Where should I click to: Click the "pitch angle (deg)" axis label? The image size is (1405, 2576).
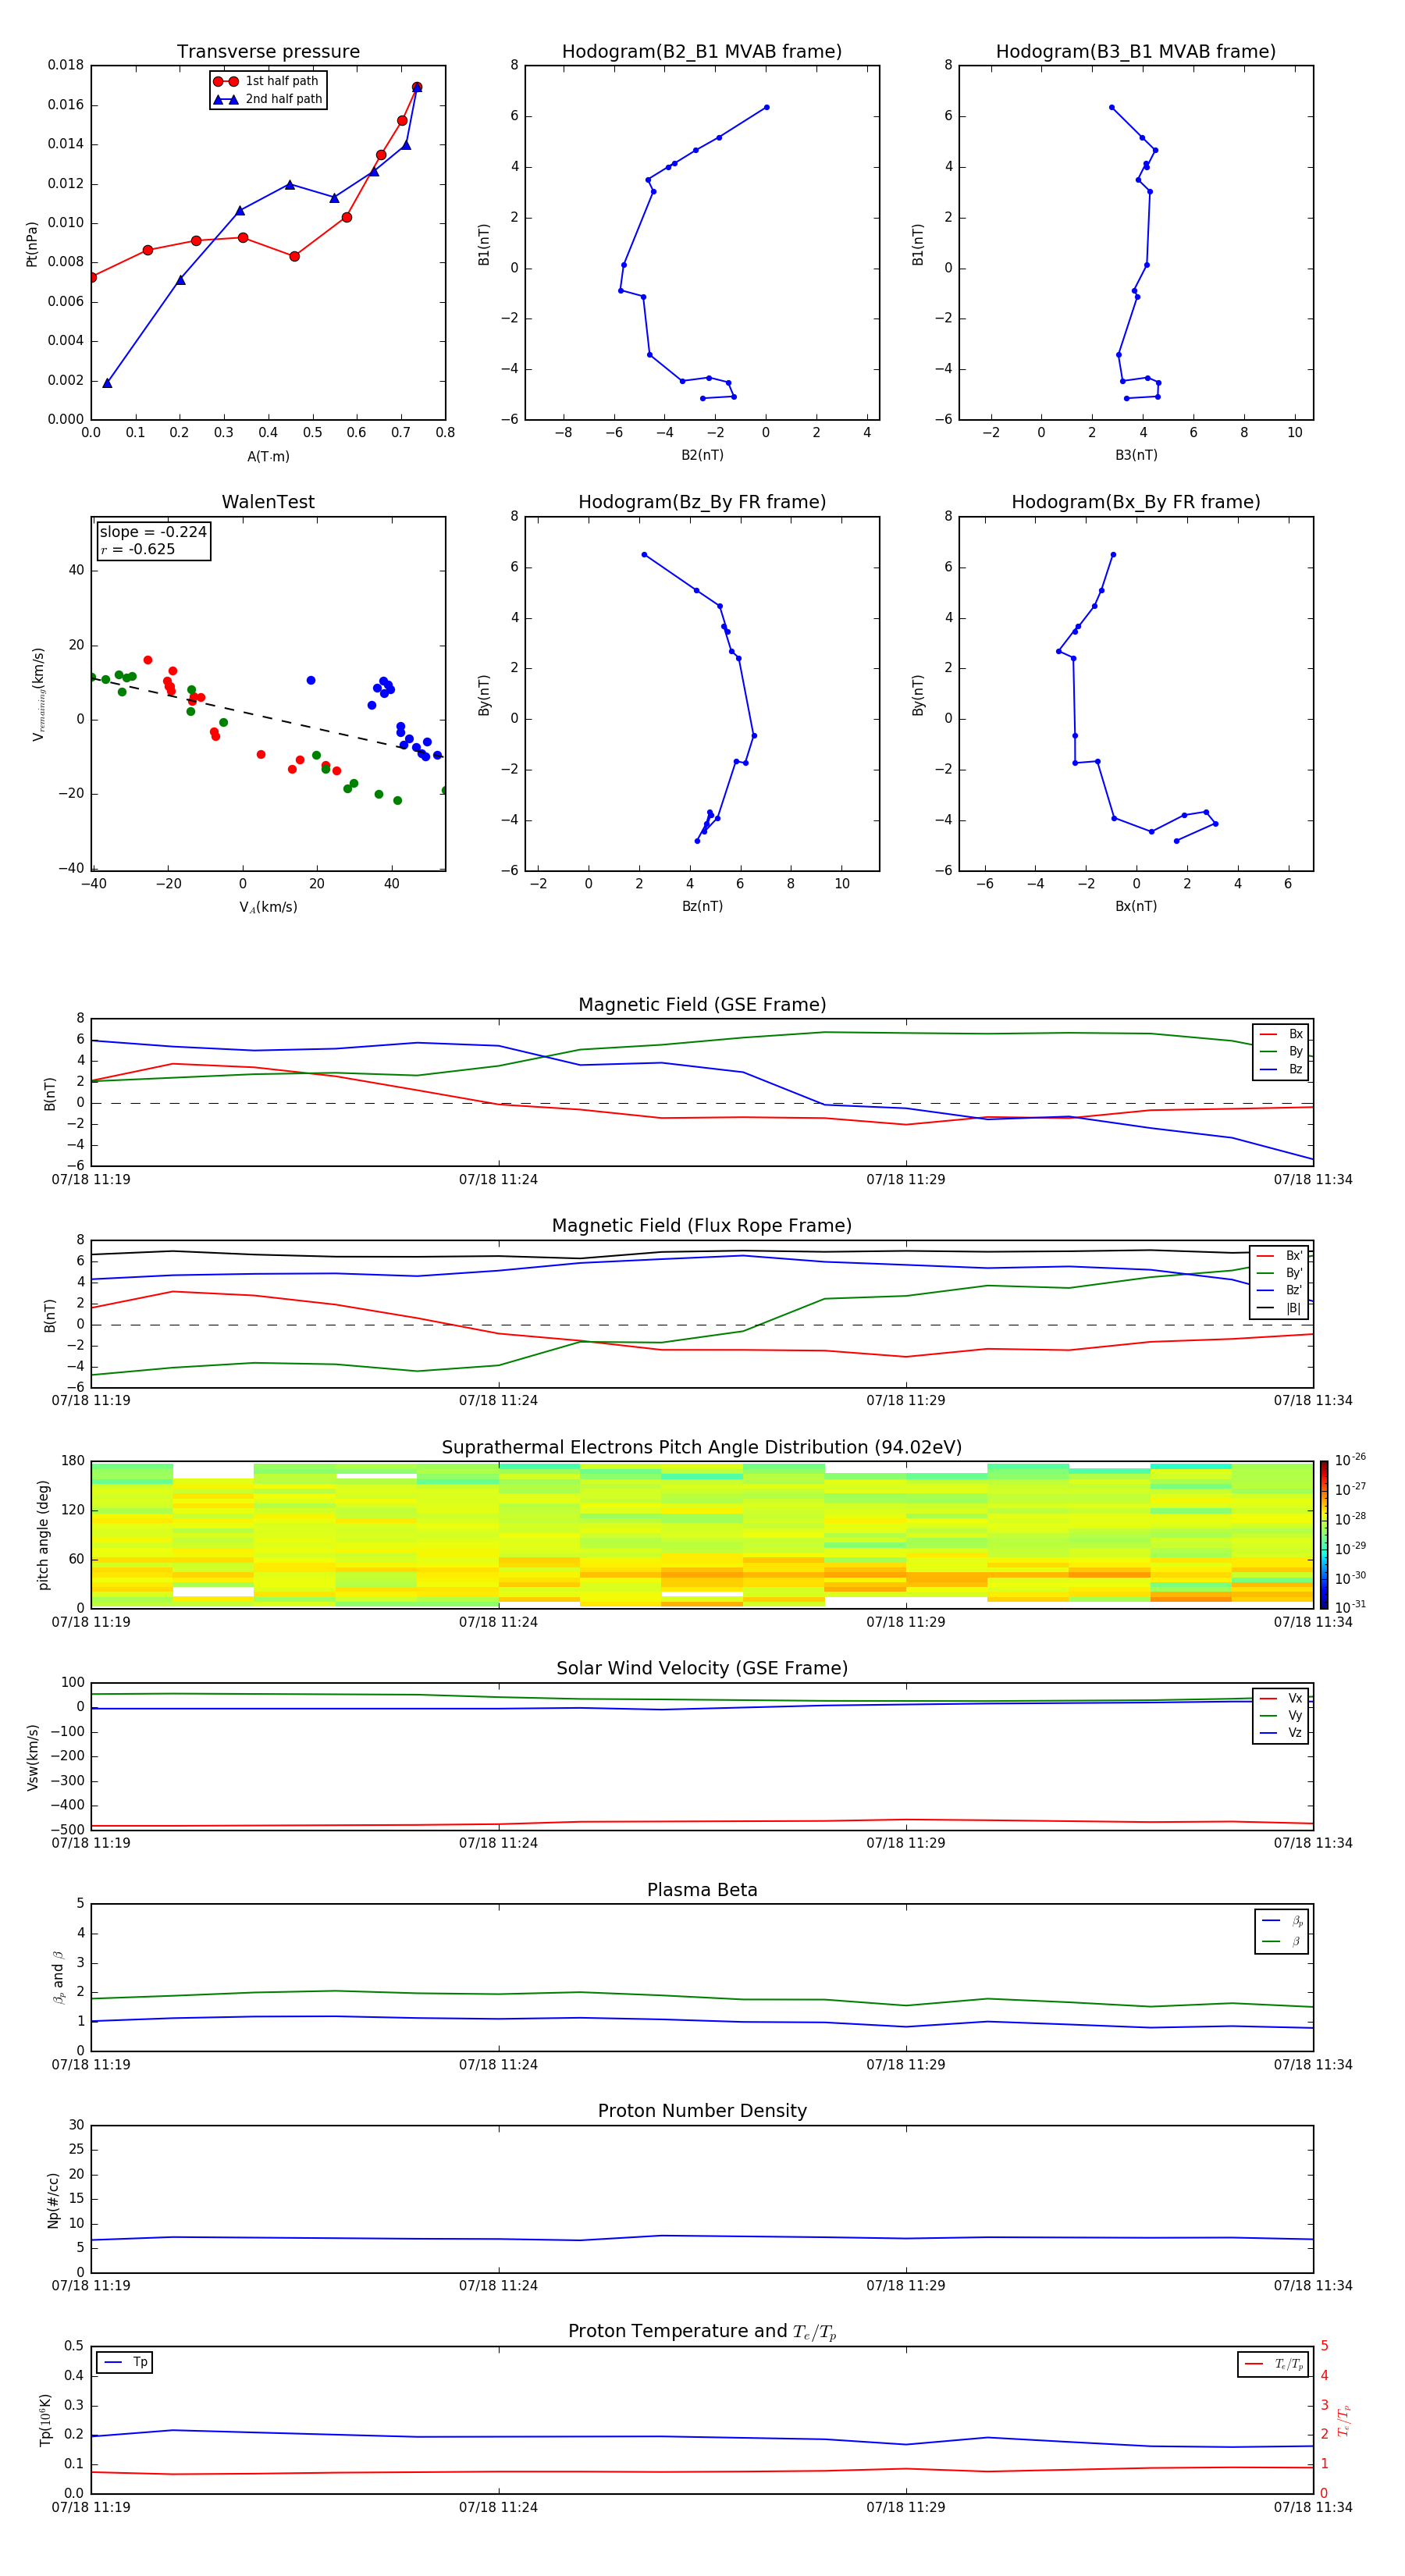tap(43, 1535)
